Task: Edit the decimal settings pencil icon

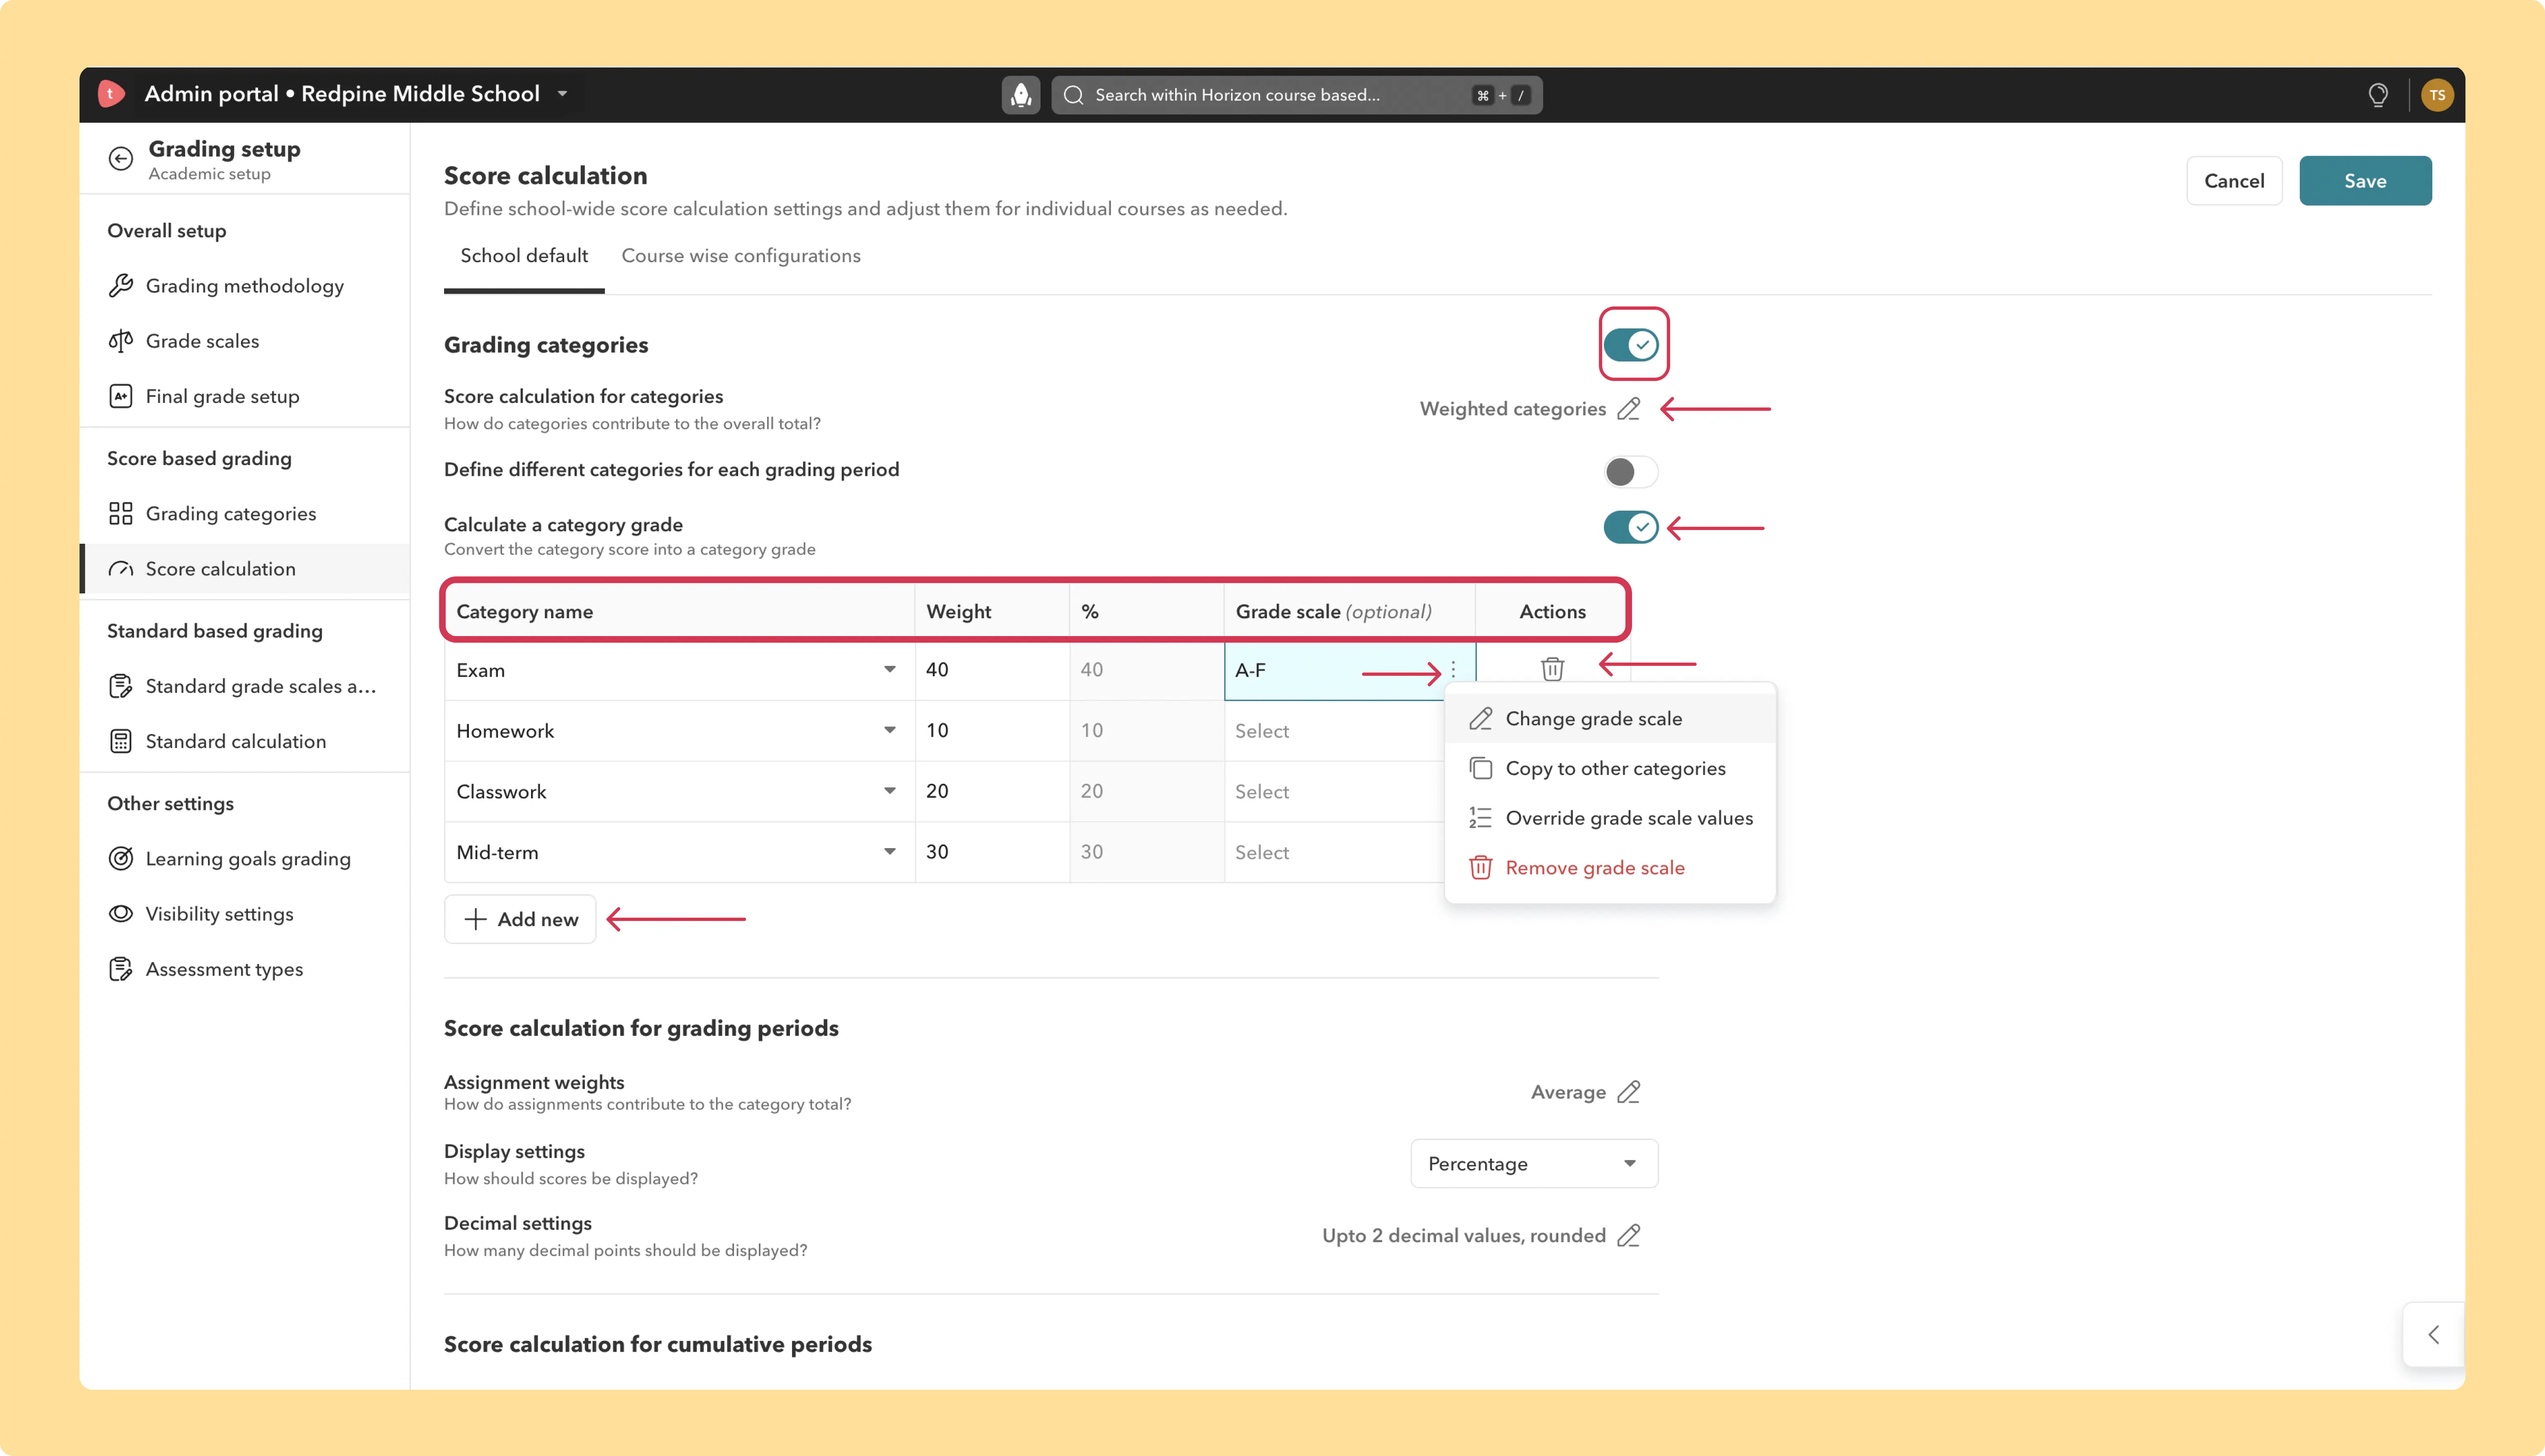Action: pos(1629,1236)
